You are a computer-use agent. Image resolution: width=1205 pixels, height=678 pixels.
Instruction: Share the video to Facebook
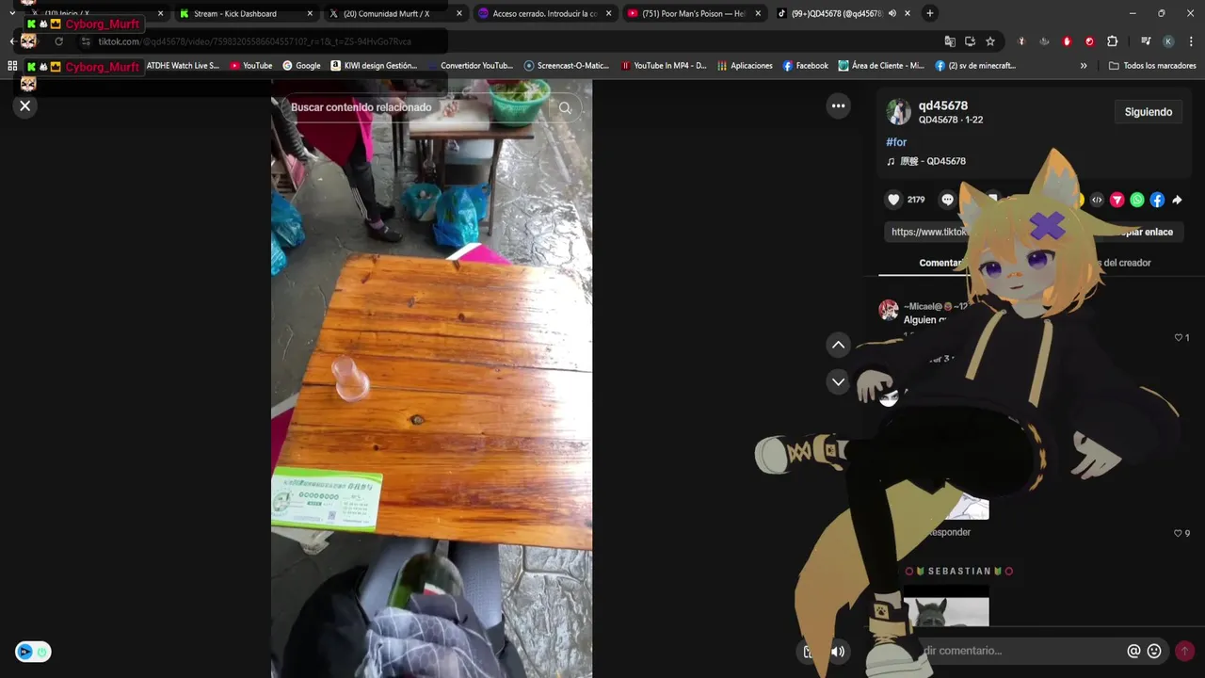tap(1157, 200)
